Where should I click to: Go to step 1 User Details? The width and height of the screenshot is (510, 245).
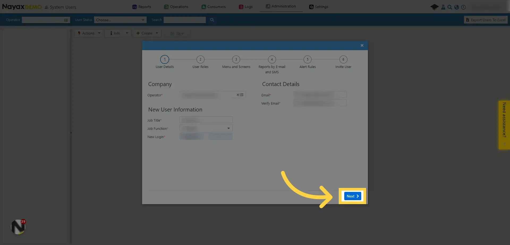(165, 59)
